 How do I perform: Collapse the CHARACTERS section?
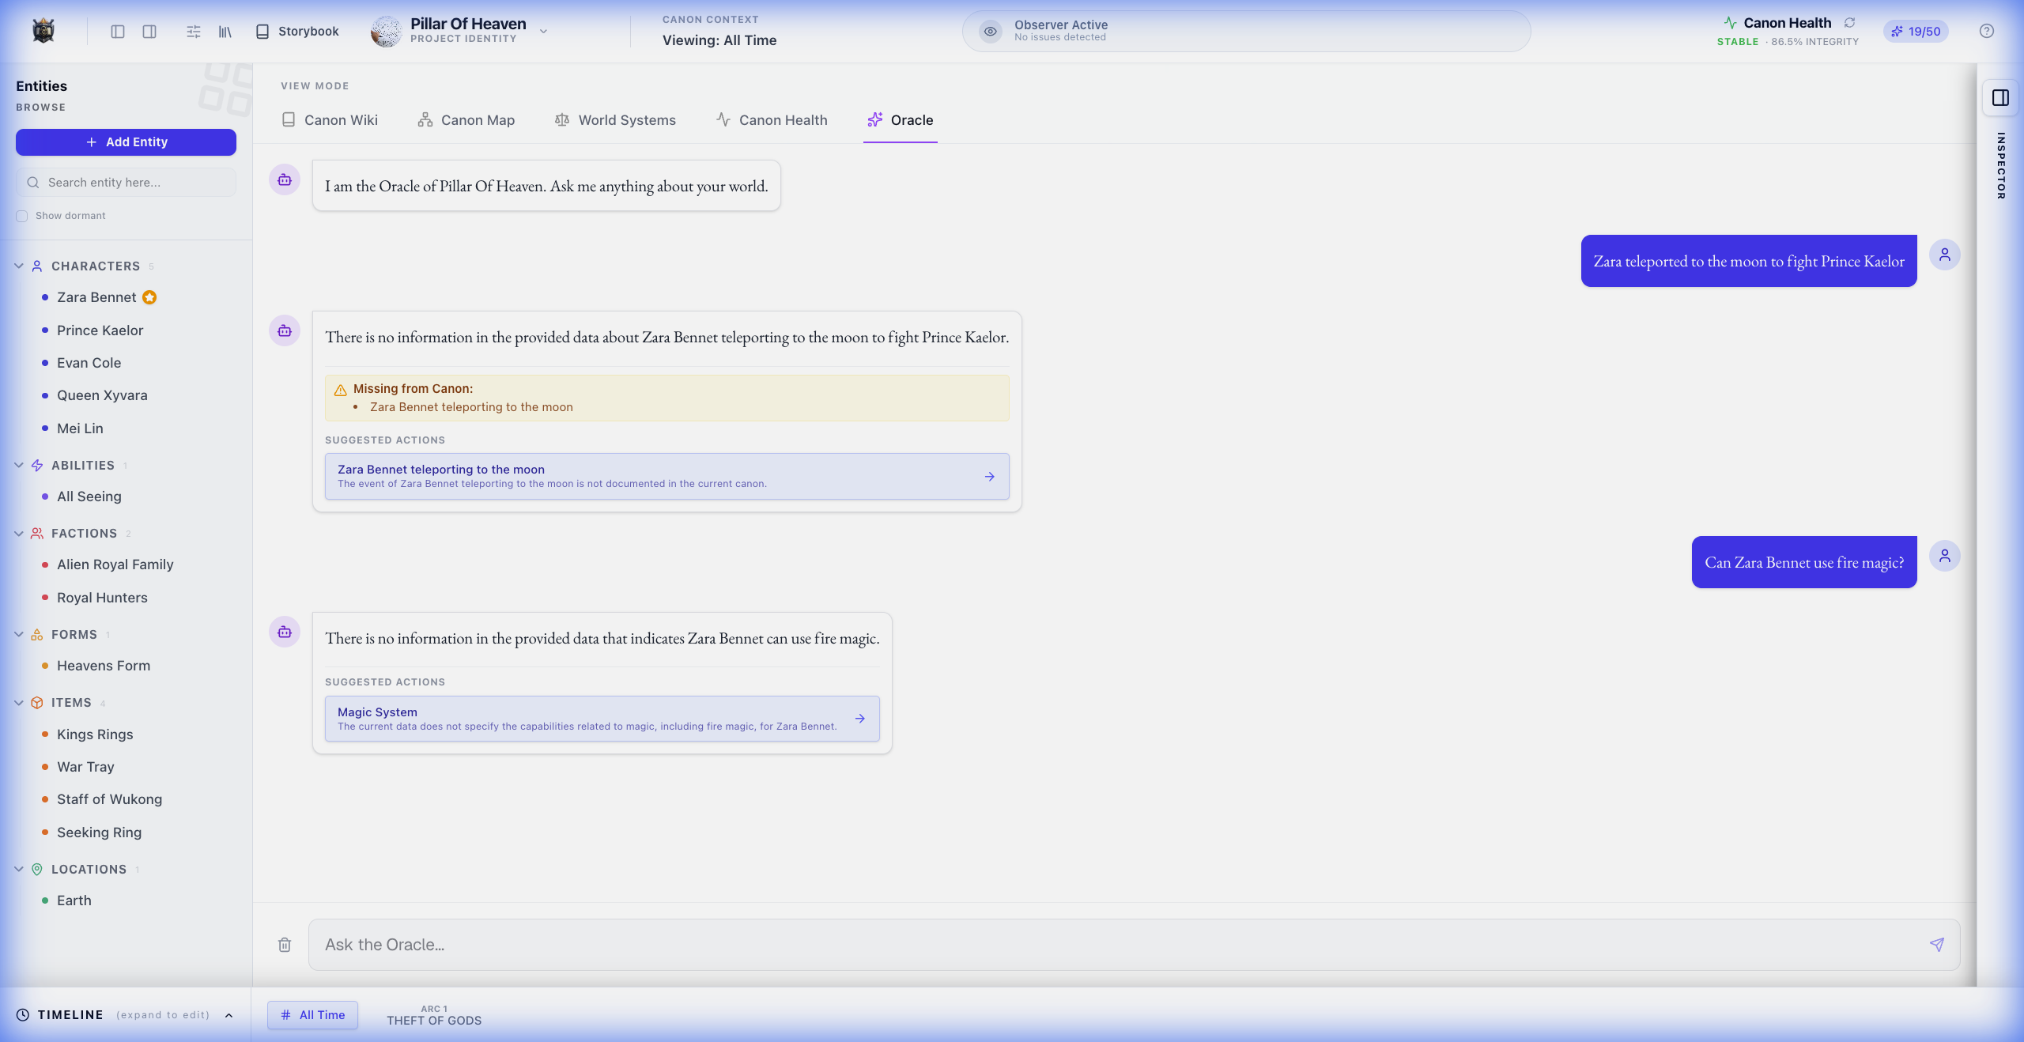18,266
